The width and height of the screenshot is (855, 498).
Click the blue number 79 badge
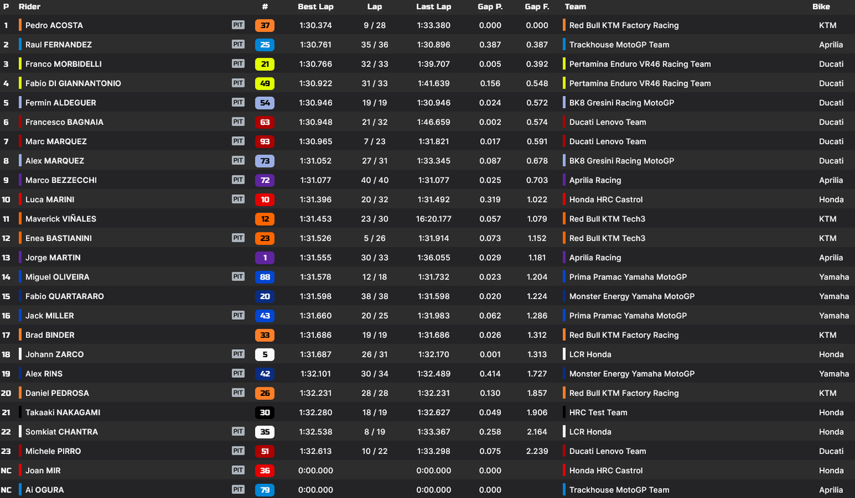tap(265, 490)
